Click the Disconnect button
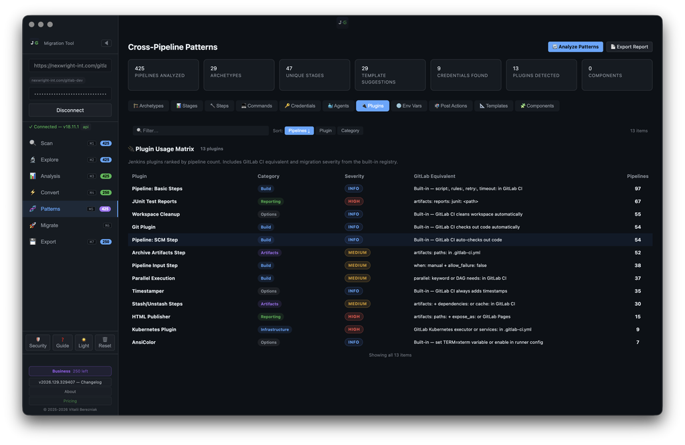Image resolution: width=685 pixels, height=445 pixels. 70,110
